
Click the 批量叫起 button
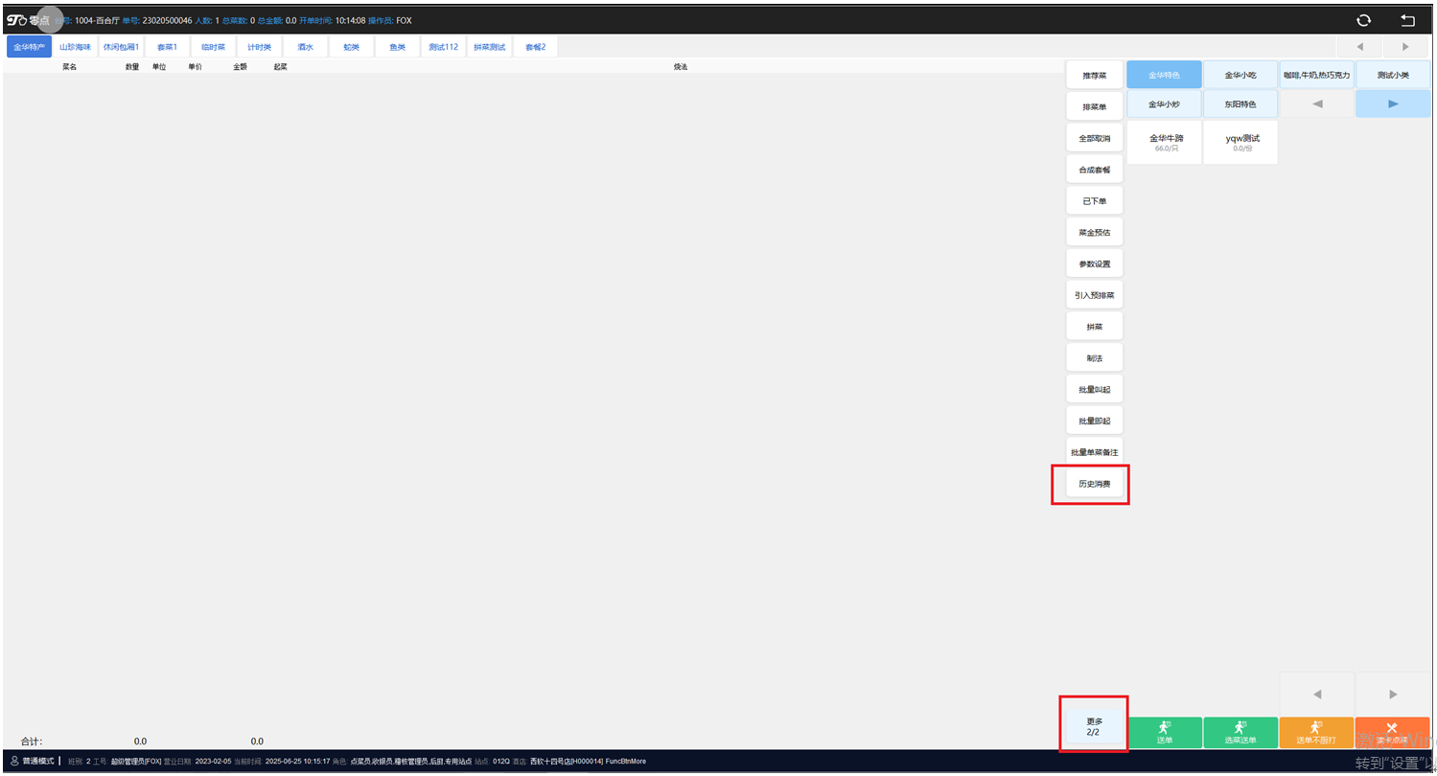(x=1094, y=390)
